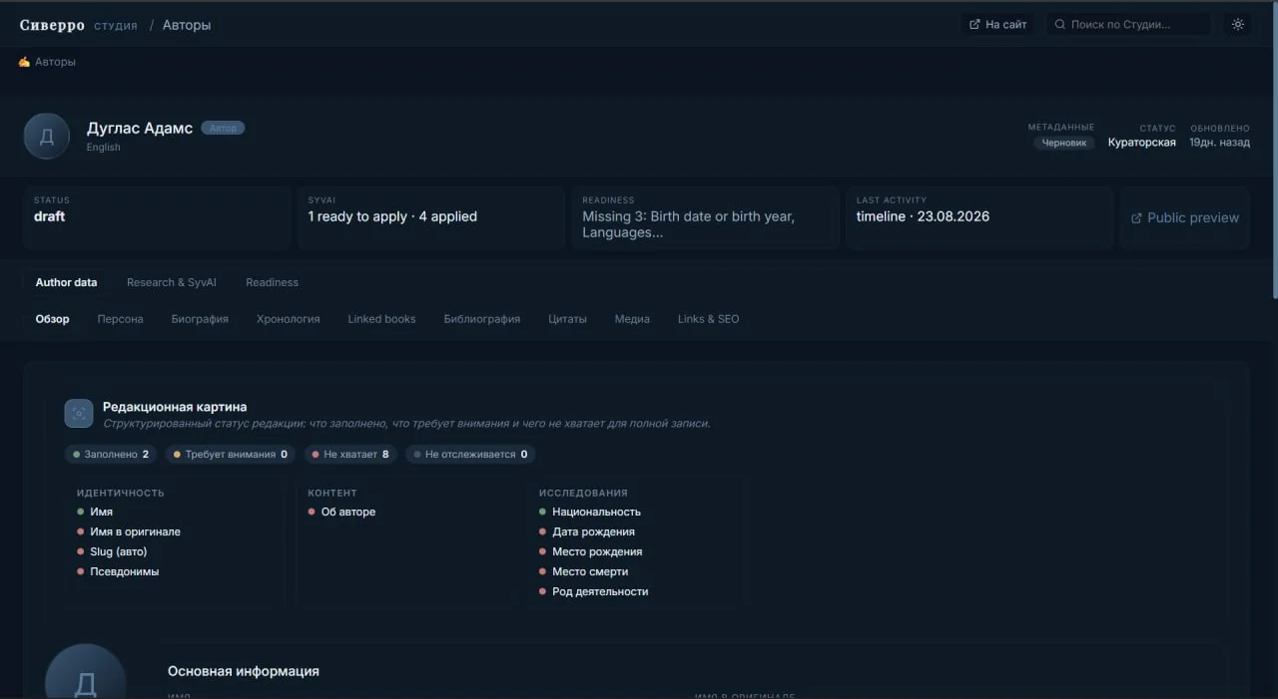Viewport: 1278px width, 699px height.
Task: Select the Хронология sub-tab
Action: tap(289, 319)
